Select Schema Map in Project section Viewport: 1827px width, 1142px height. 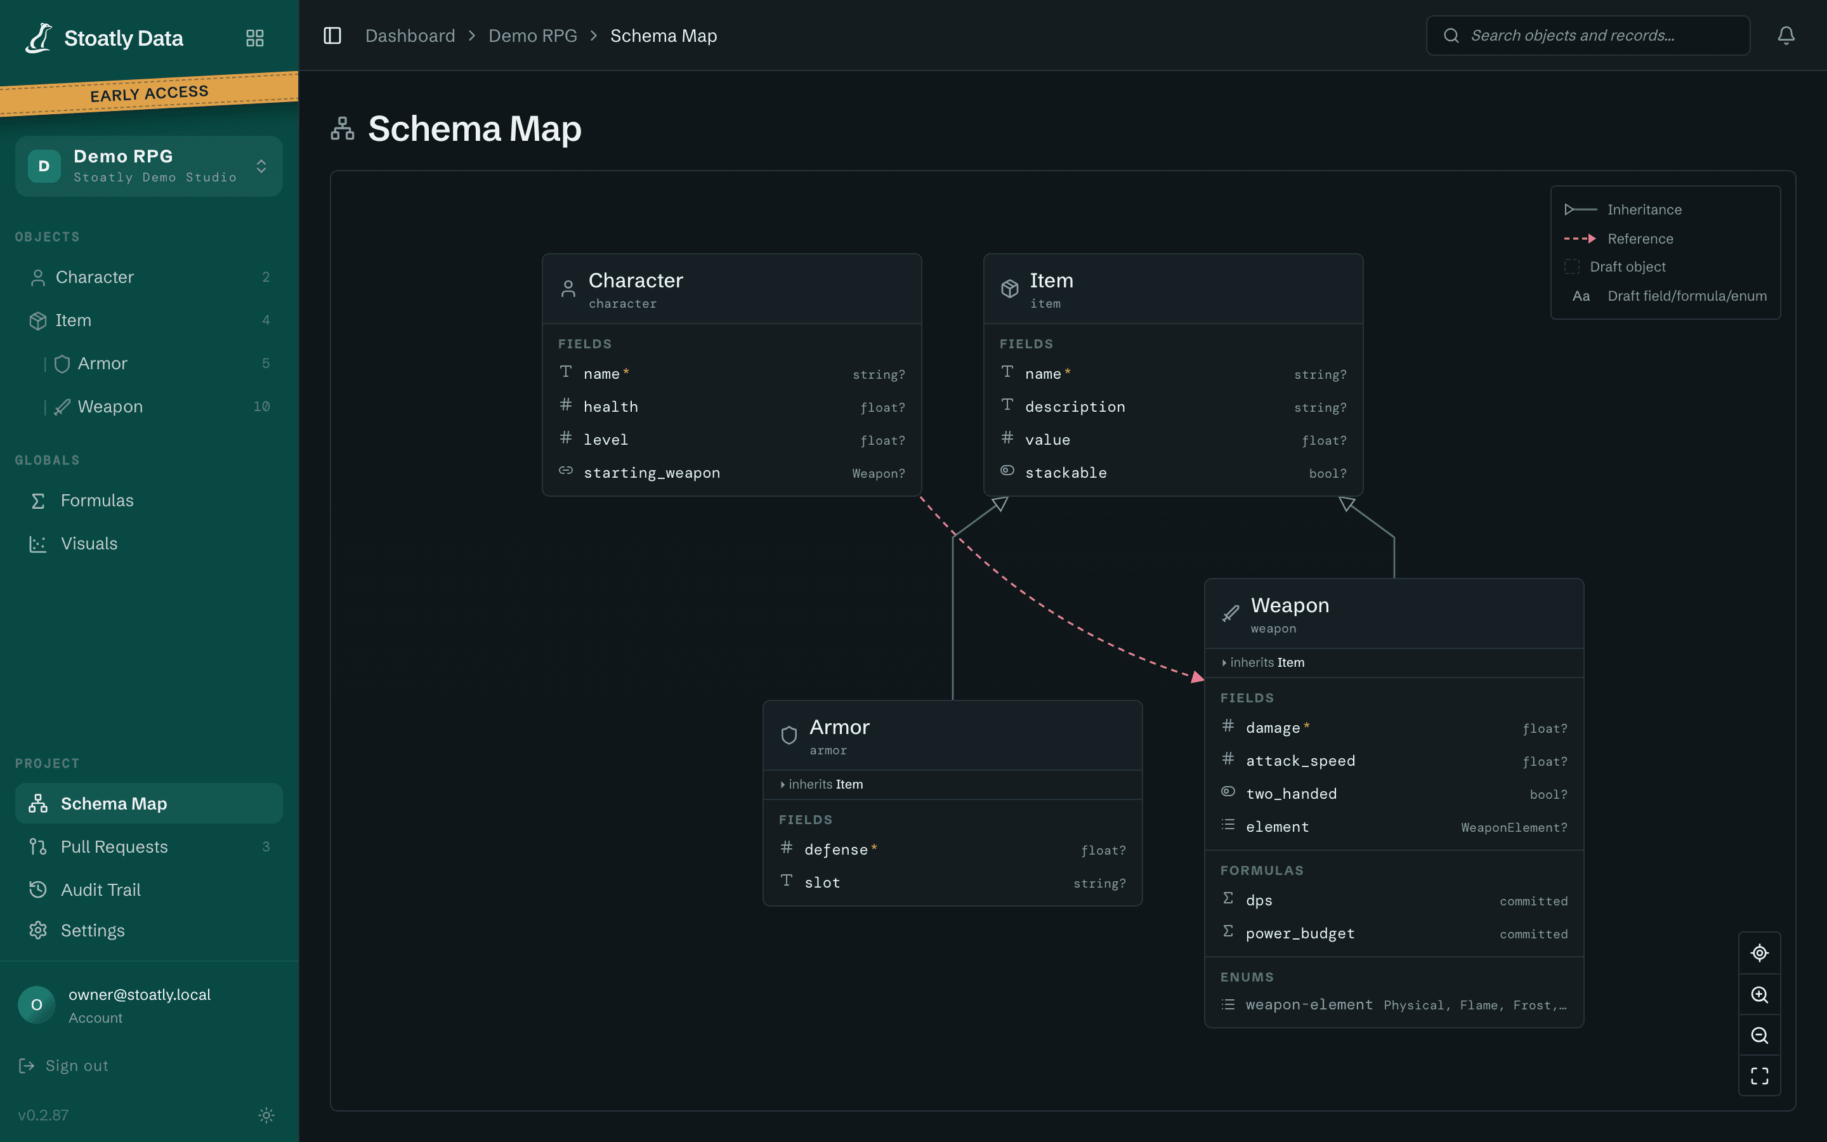148,804
